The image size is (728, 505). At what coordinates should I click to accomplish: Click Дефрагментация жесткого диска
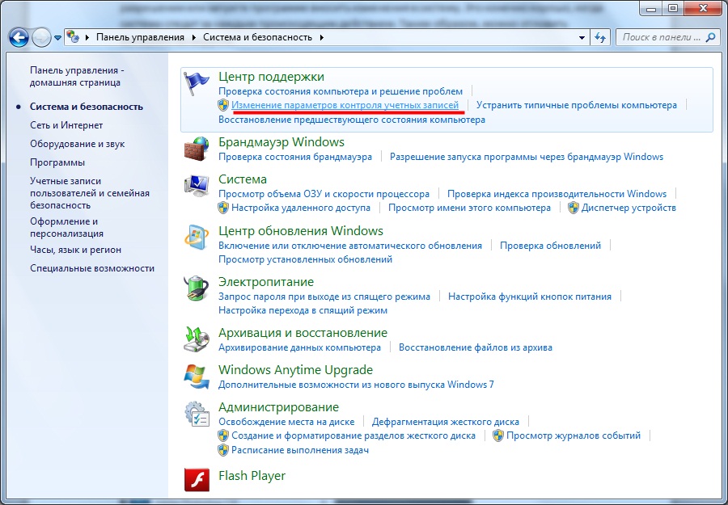446,422
